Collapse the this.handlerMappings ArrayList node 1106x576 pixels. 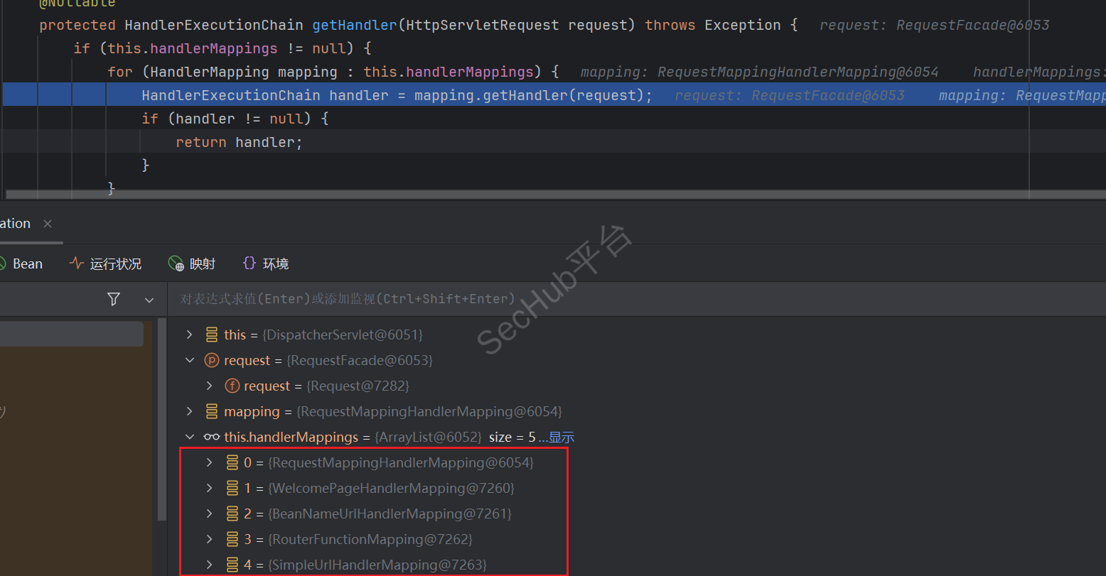pos(189,438)
